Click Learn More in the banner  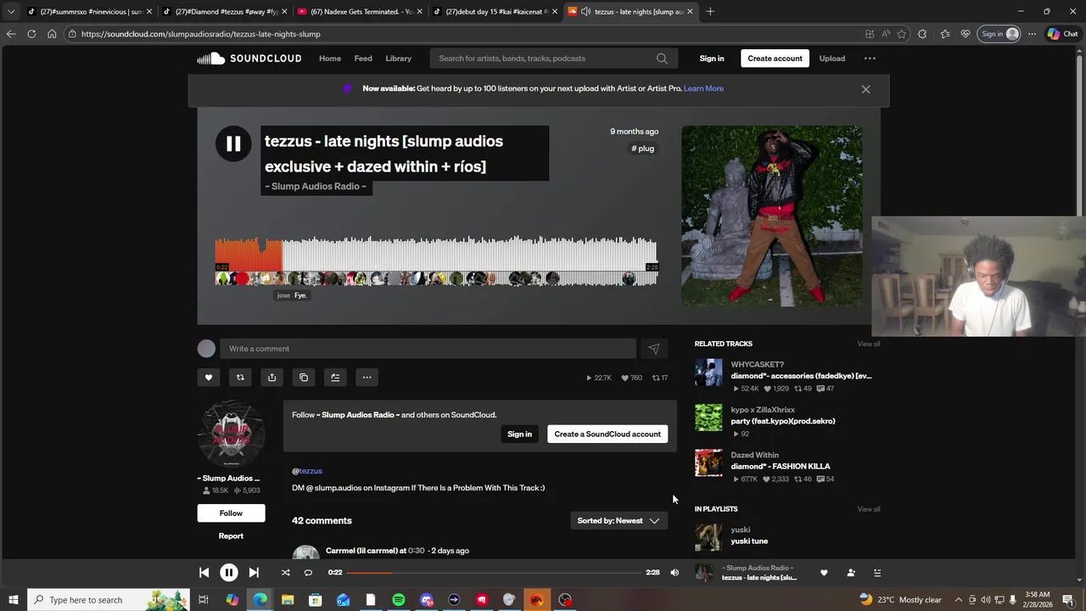(x=703, y=88)
